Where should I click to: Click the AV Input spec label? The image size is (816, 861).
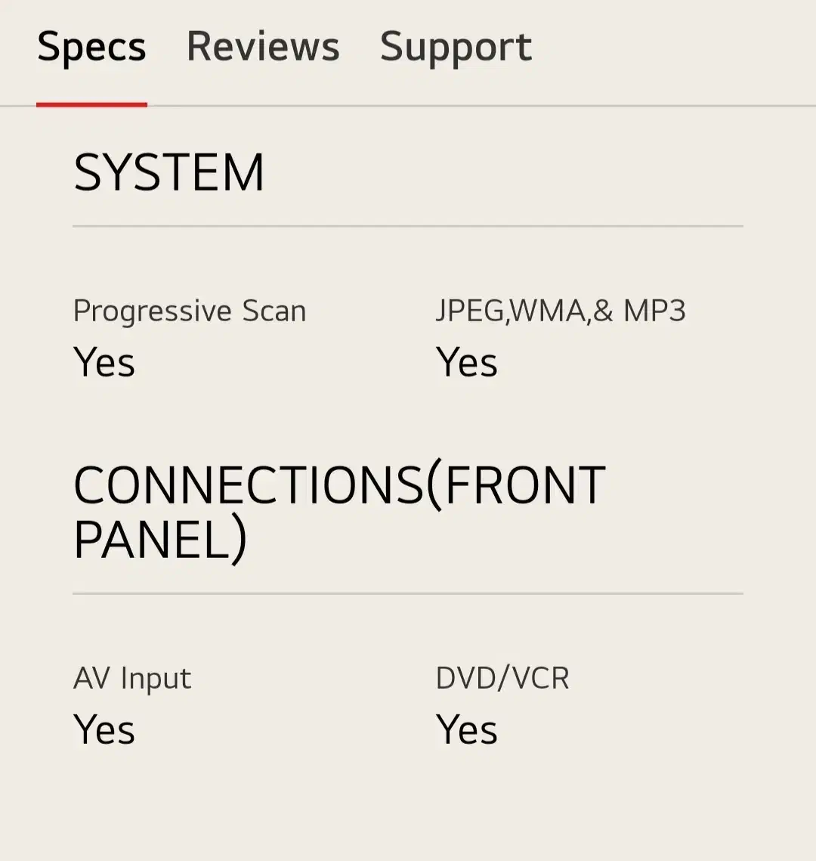click(x=132, y=679)
